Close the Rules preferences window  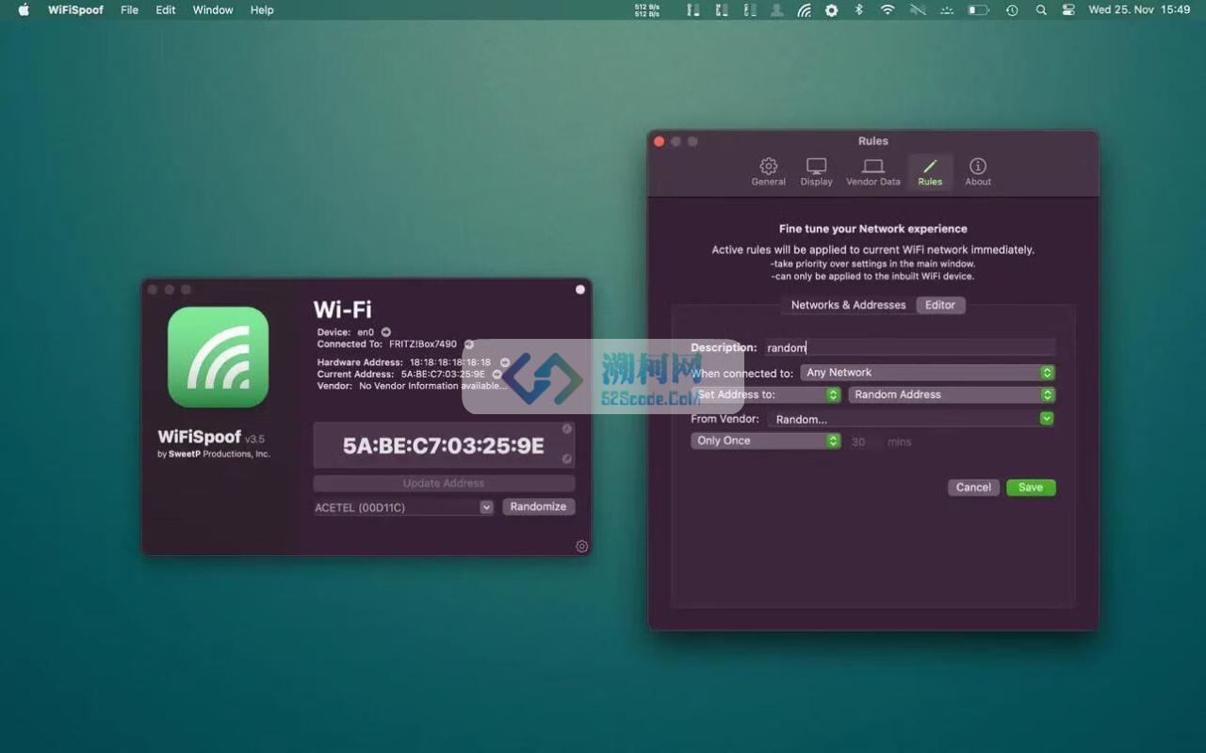660,141
